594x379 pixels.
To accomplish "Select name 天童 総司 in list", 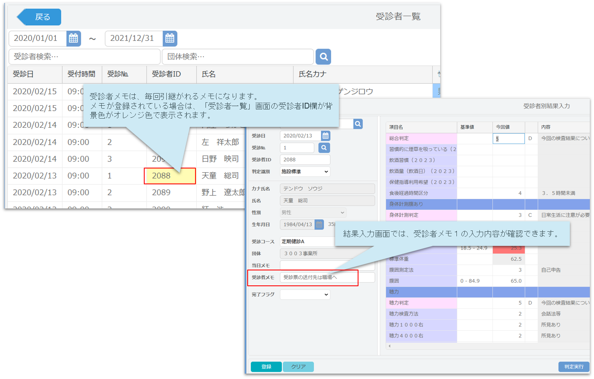I will 220,176.
